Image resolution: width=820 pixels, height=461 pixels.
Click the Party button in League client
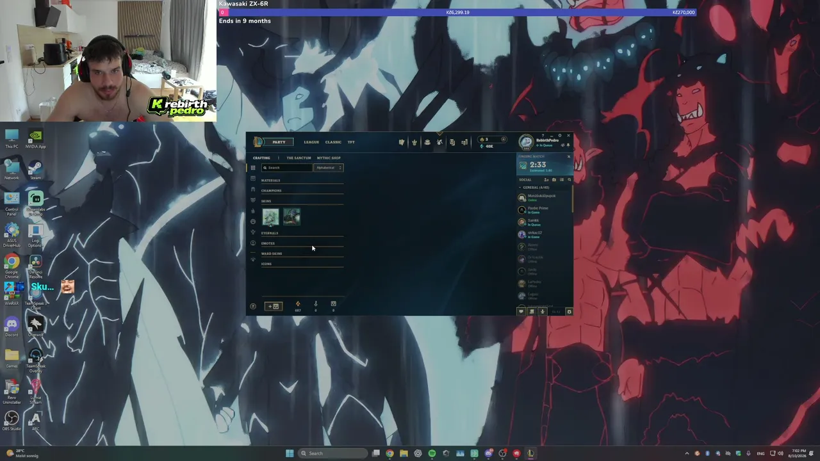coord(279,142)
